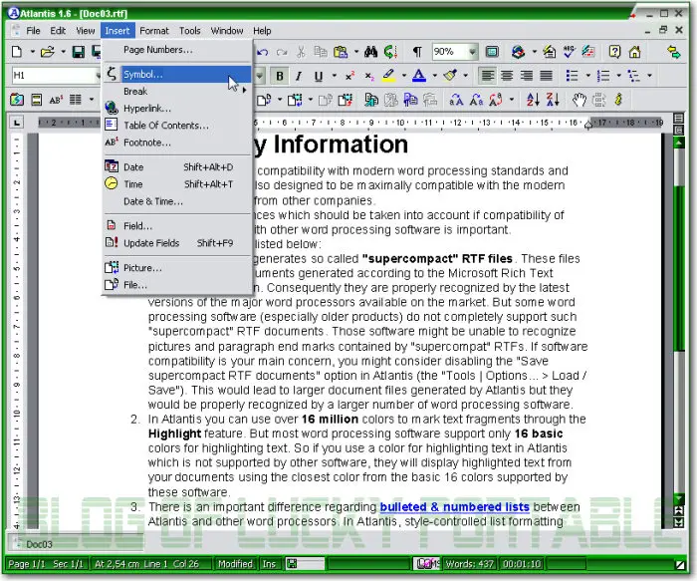The image size is (697, 581).
Task: Open the font color dropdown arrow
Action: 434,76
